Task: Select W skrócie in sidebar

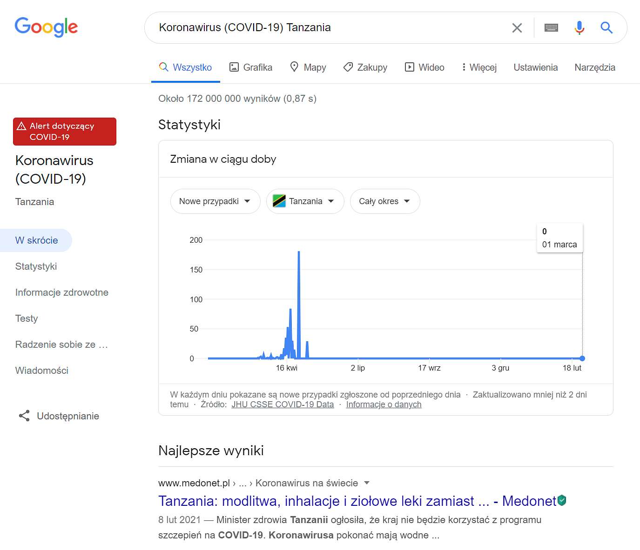Action: point(36,240)
